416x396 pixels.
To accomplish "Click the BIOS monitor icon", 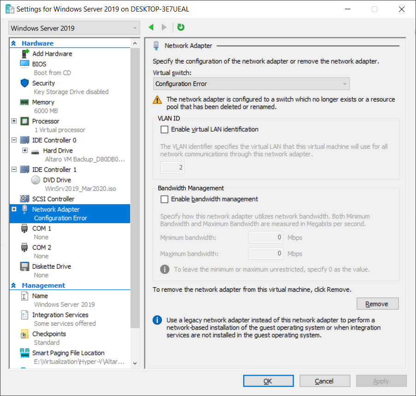I will coord(24,64).
